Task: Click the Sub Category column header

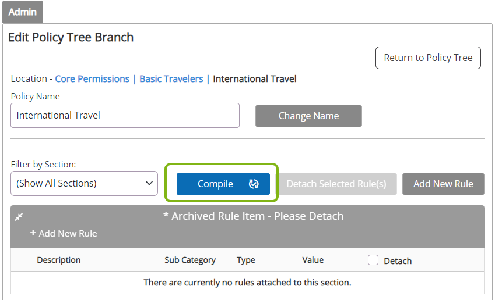Action: [190, 260]
